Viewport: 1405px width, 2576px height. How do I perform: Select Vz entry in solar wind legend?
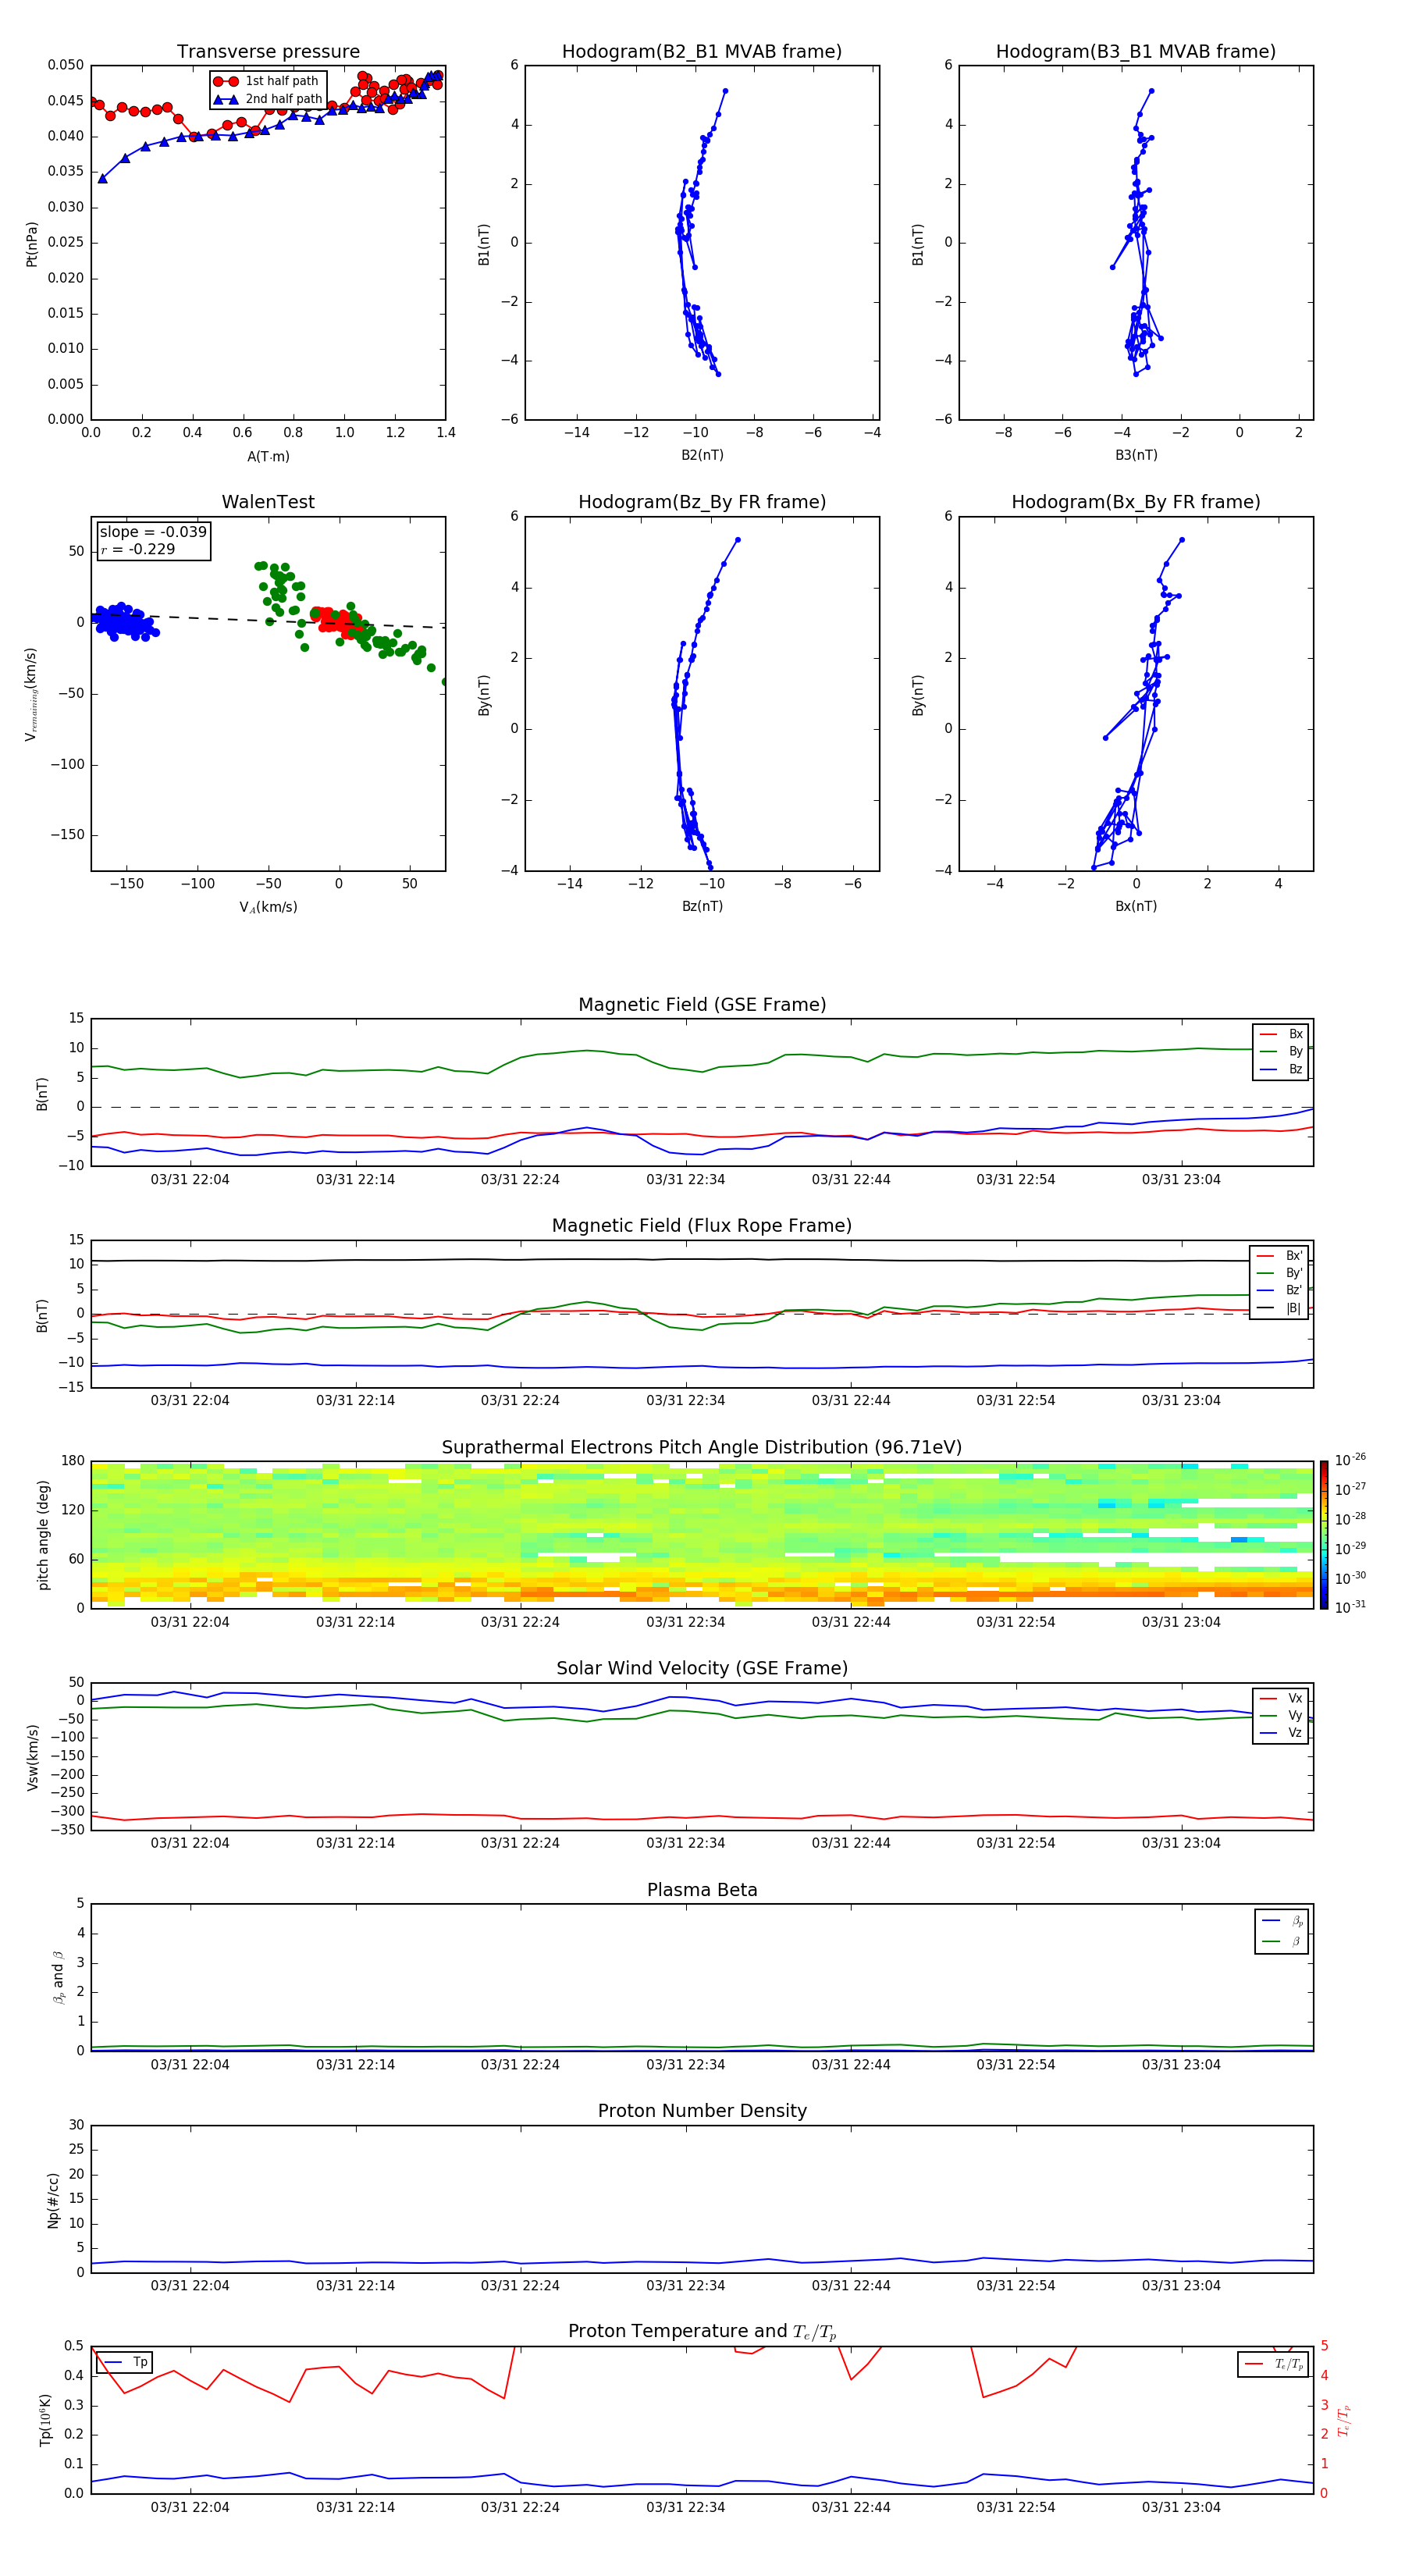[1281, 1732]
